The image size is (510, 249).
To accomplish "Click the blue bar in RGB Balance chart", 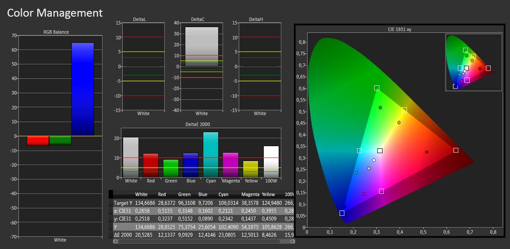I will (x=83, y=89).
